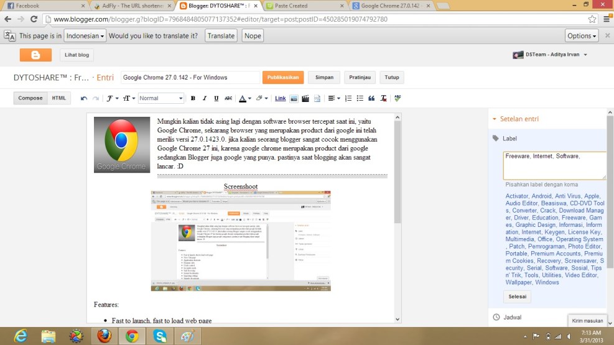
Task: Click the embedded screenshot image
Action: (241, 241)
